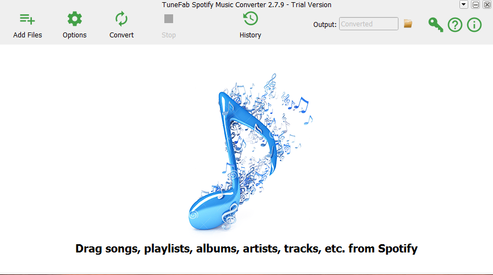Click the grayed "Stop" text label
The image size is (493, 275).
point(169,35)
